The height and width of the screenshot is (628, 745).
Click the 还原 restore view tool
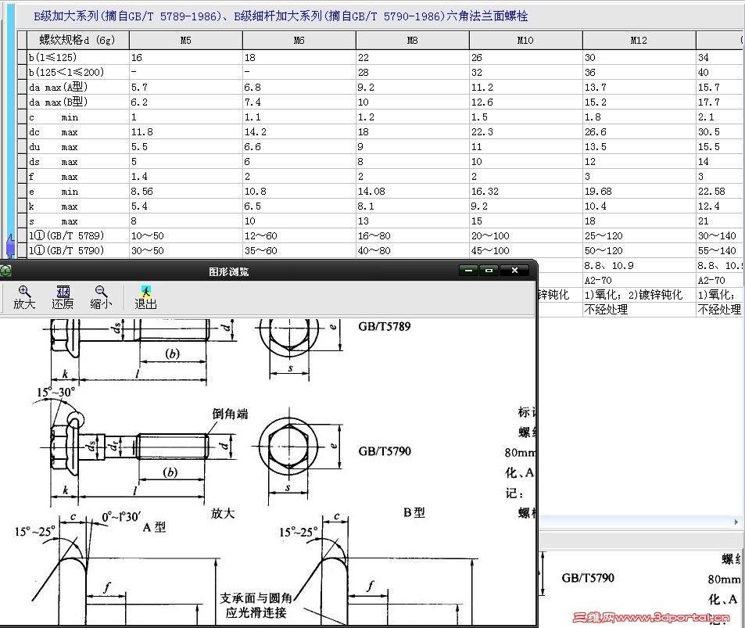tap(63, 298)
